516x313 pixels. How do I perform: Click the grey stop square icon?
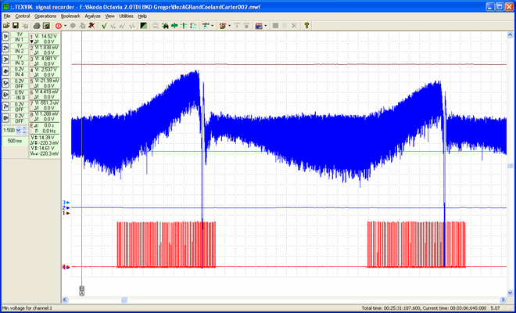[x=275, y=26]
